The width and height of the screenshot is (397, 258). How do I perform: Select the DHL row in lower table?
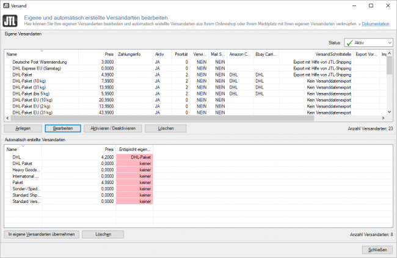[79, 157]
